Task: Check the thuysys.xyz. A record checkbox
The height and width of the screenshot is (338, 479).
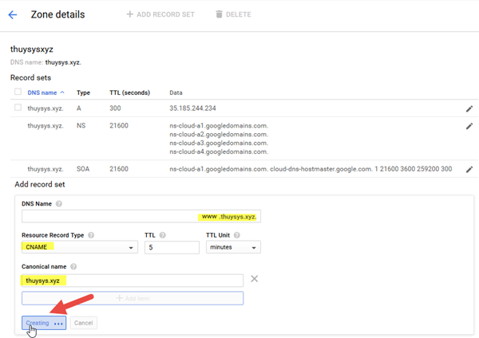Action: tap(18, 108)
